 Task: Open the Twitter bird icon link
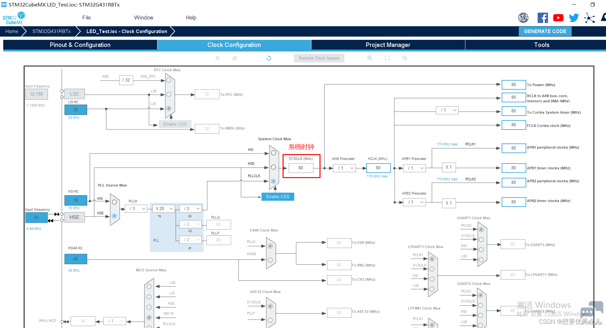(574, 18)
